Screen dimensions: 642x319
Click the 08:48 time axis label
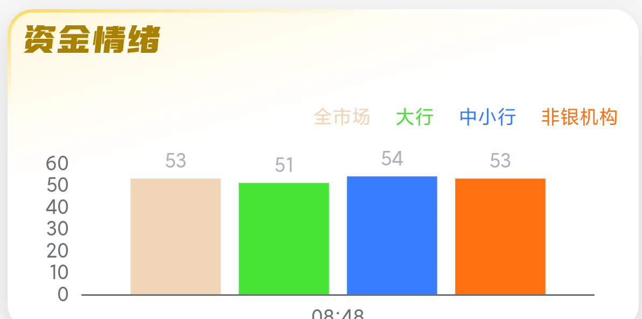338,314
